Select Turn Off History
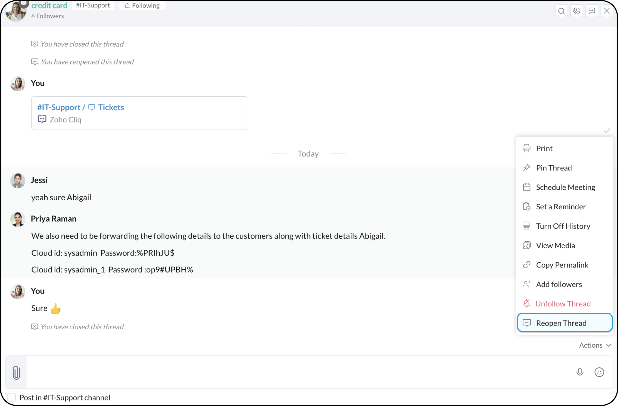 click(565, 226)
